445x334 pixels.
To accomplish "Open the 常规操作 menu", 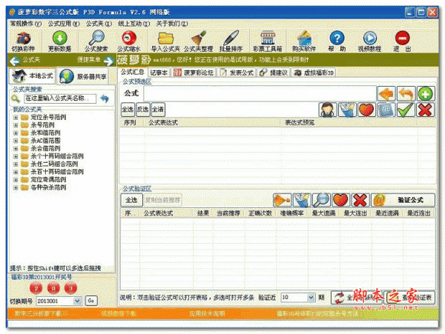I will click(26, 24).
